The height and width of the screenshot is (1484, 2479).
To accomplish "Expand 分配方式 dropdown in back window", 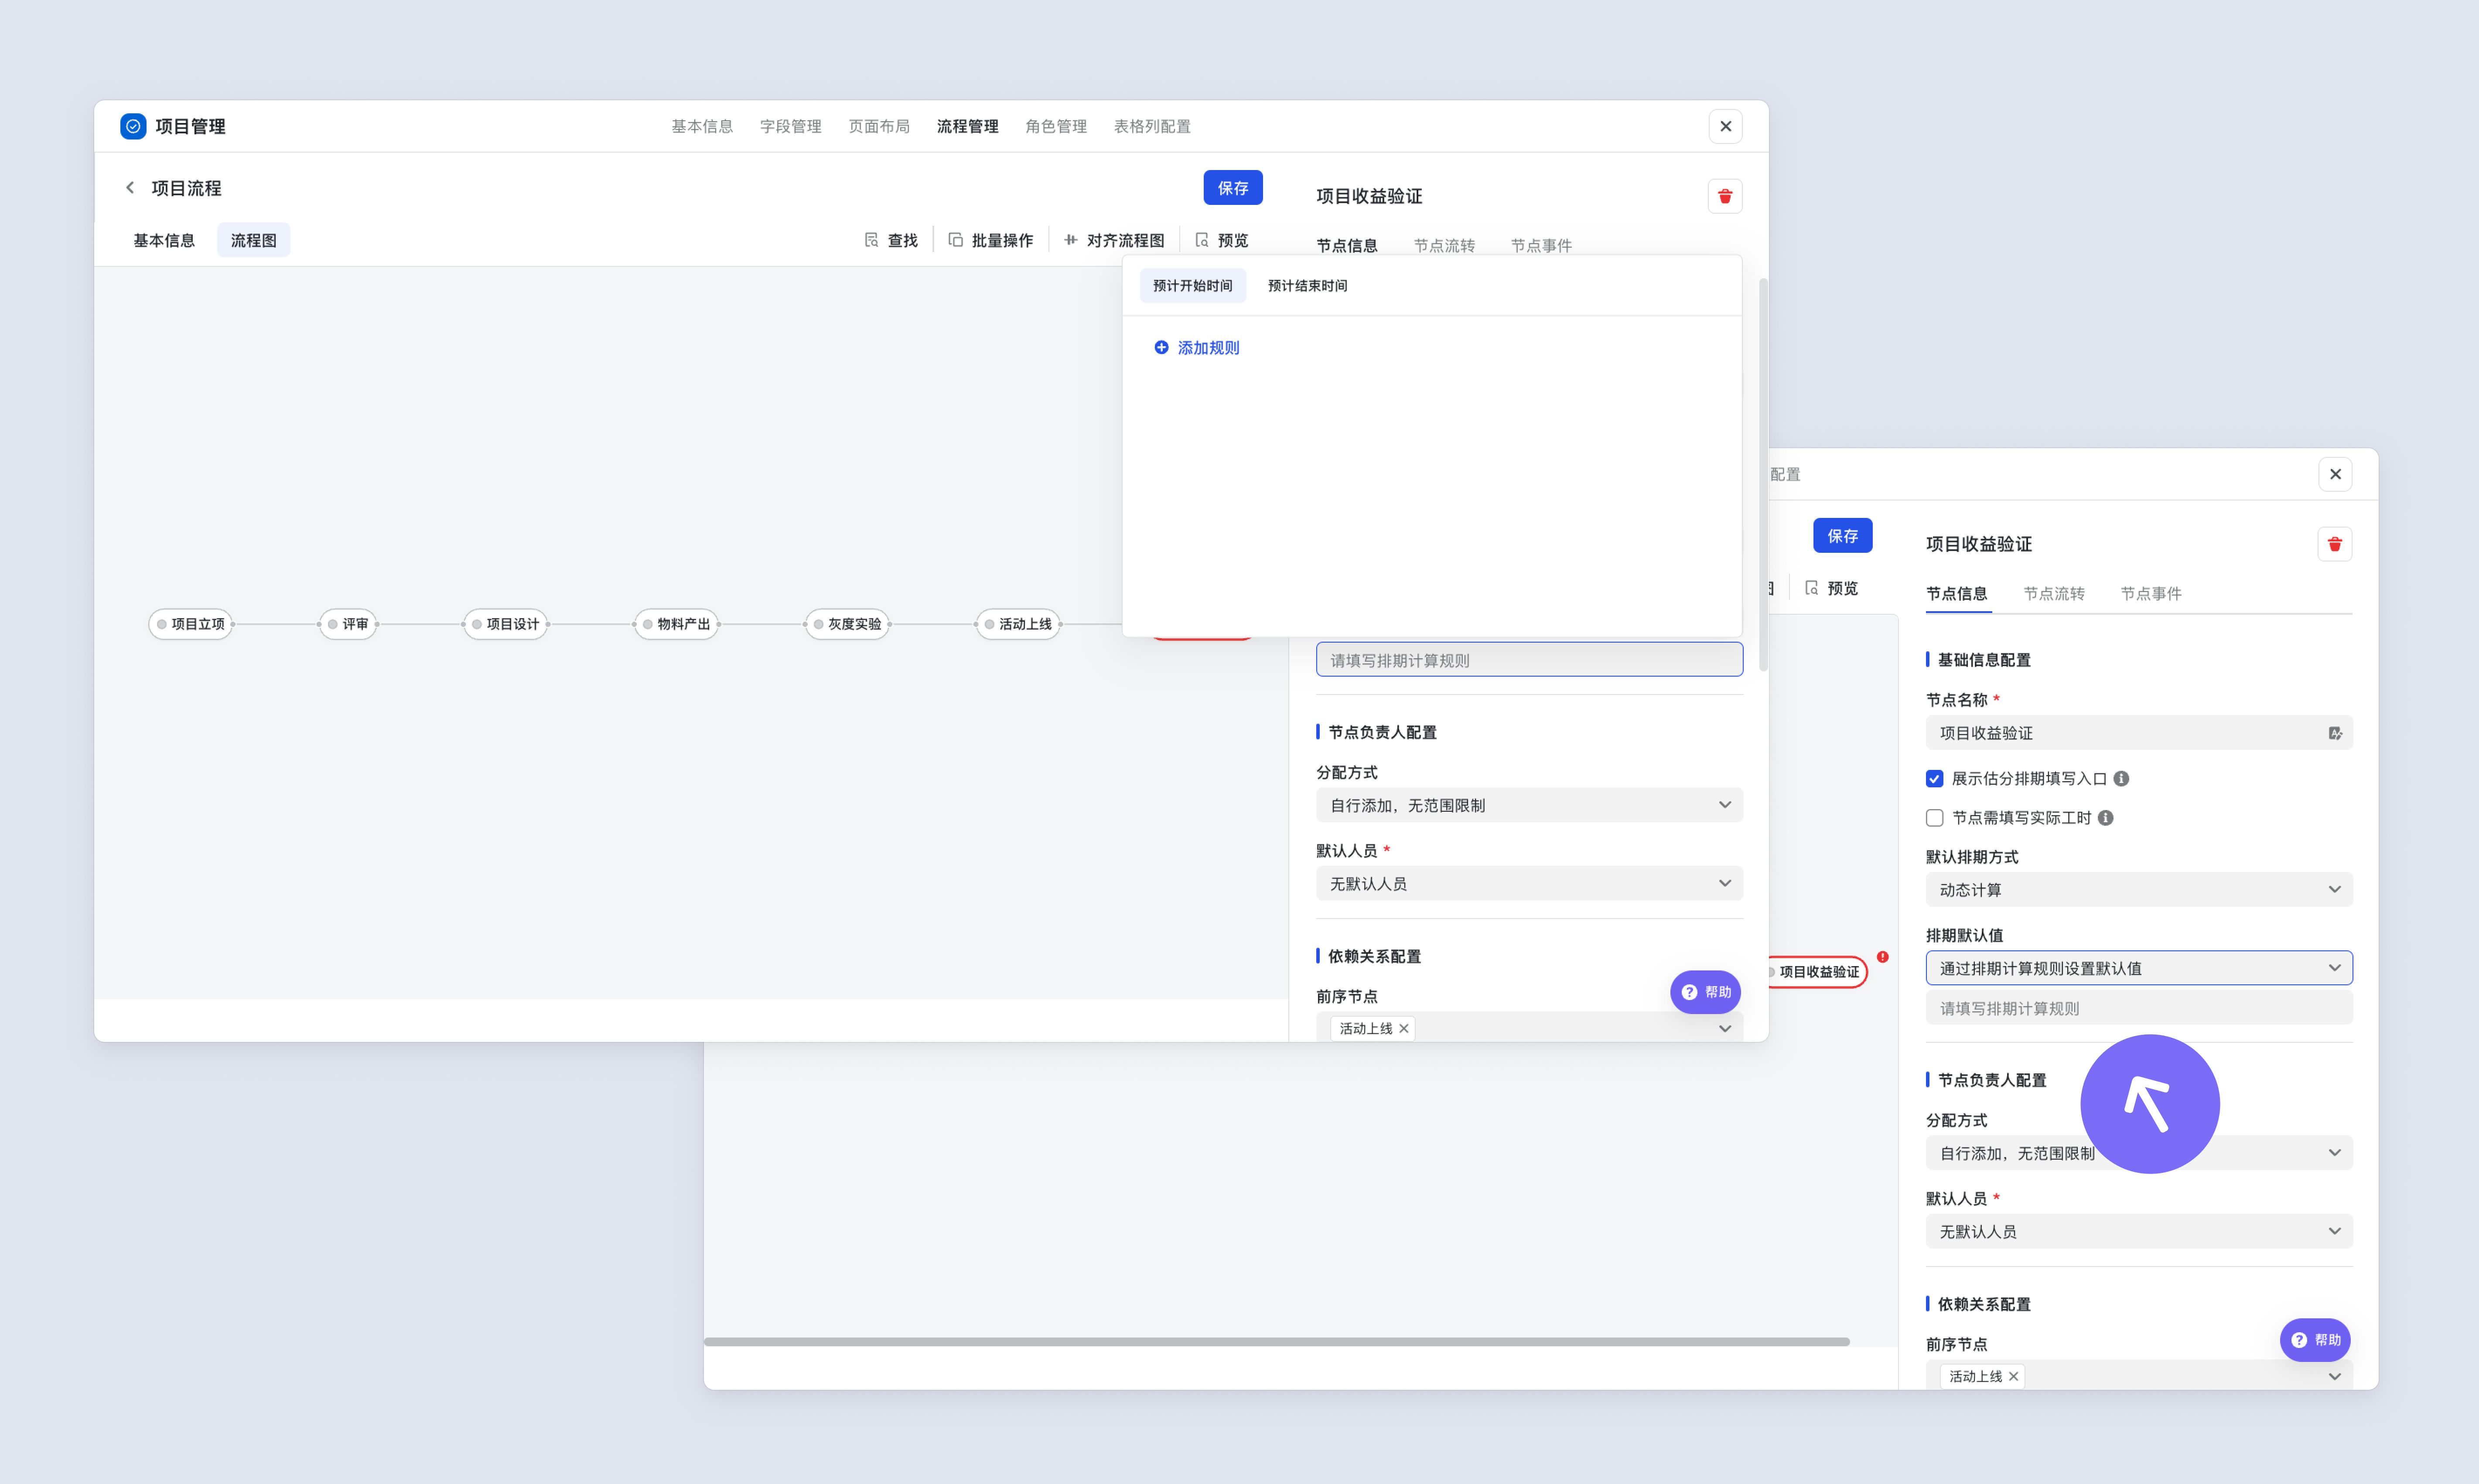I will 2139,1153.
